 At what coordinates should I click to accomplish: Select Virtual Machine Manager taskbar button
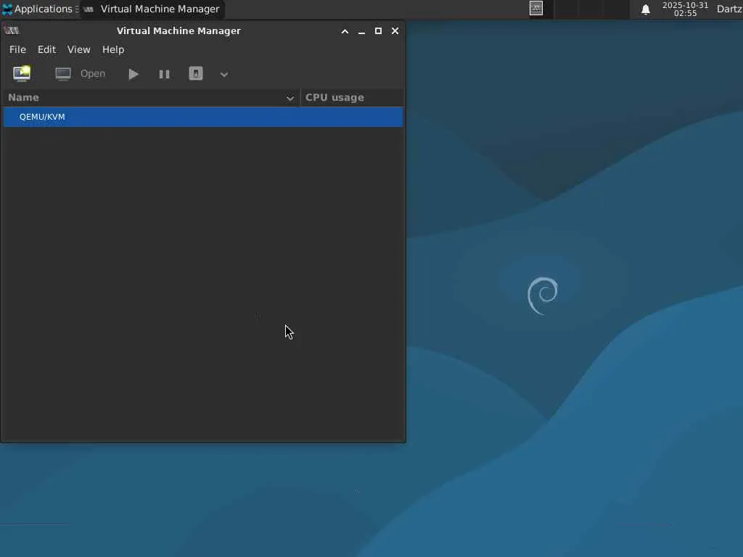pyautogui.click(x=152, y=9)
